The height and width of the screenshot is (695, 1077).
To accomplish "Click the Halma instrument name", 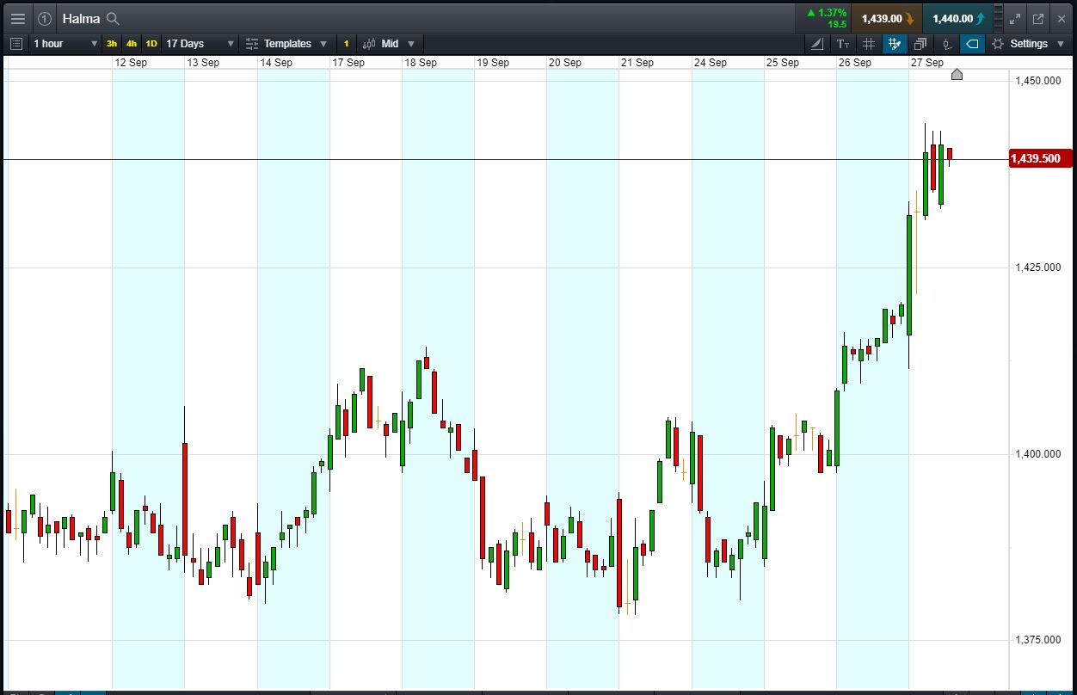I will point(81,18).
